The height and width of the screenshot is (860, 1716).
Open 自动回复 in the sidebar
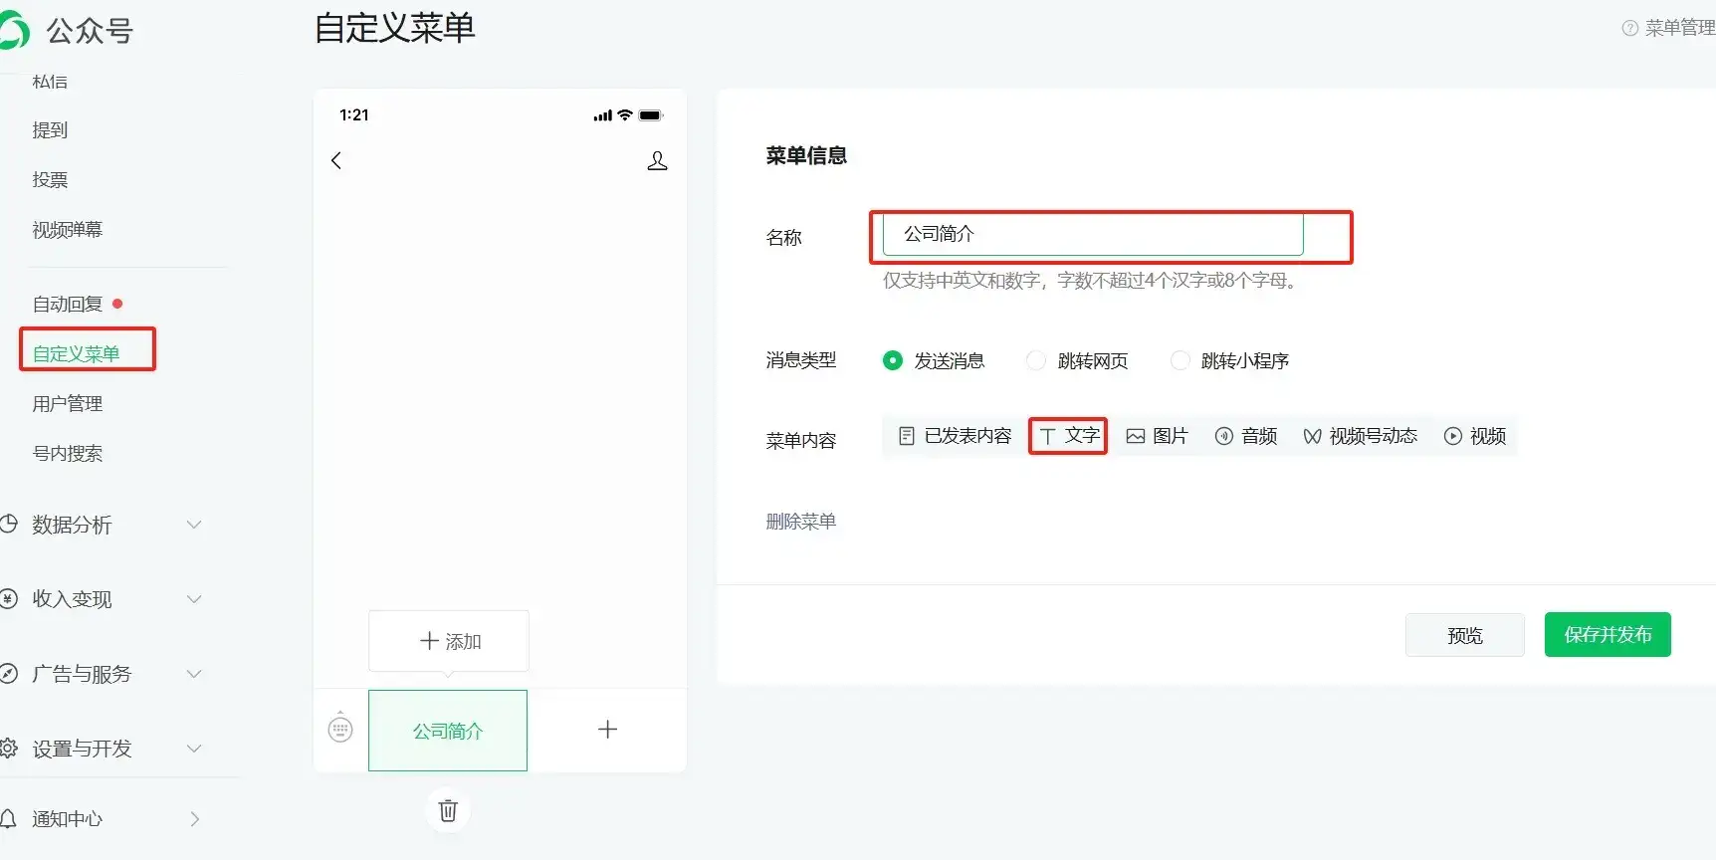tap(67, 305)
